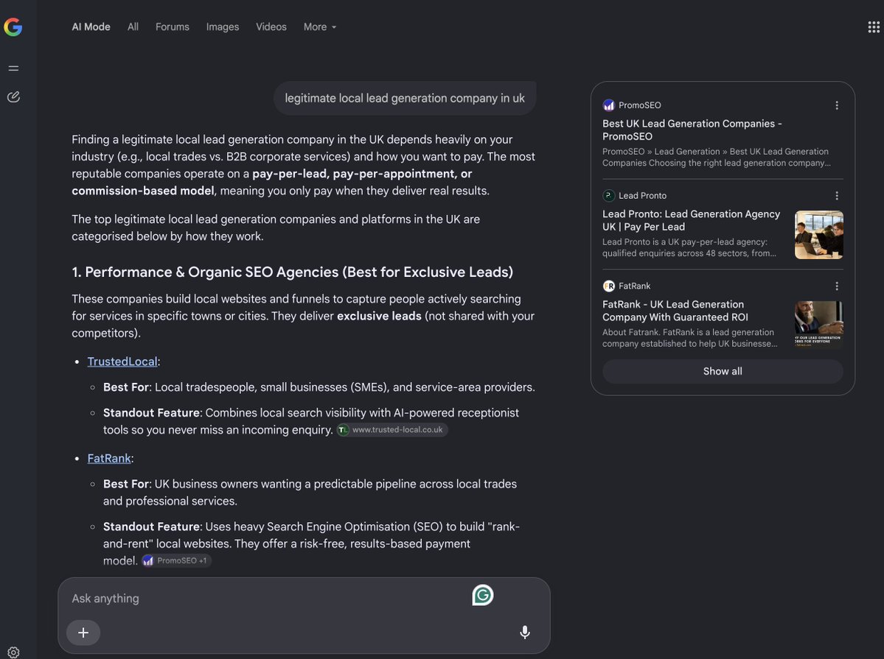
Task: Open FatRank Guaranteed ROI result title
Action: pyautogui.click(x=675, y=311)
